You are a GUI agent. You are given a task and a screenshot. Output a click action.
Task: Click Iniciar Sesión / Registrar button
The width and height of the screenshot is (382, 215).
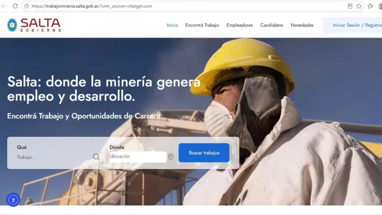353,25
